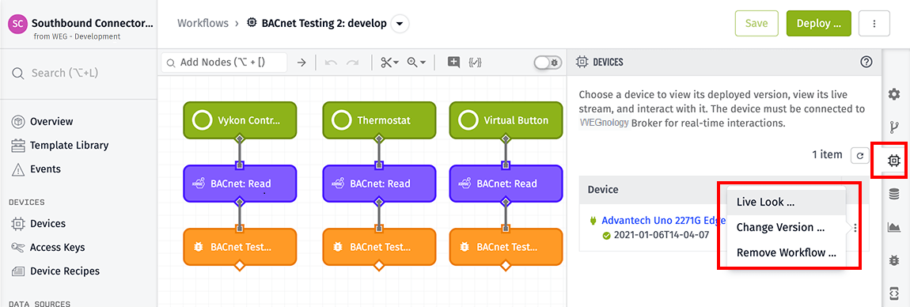Select BACnet: Read node under Virtual Button

(x=506, y=184)
